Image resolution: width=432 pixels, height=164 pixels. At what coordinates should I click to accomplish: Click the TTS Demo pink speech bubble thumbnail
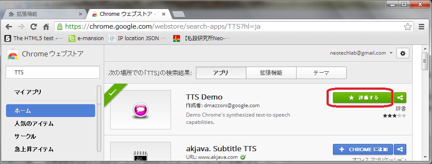[141, 110]
